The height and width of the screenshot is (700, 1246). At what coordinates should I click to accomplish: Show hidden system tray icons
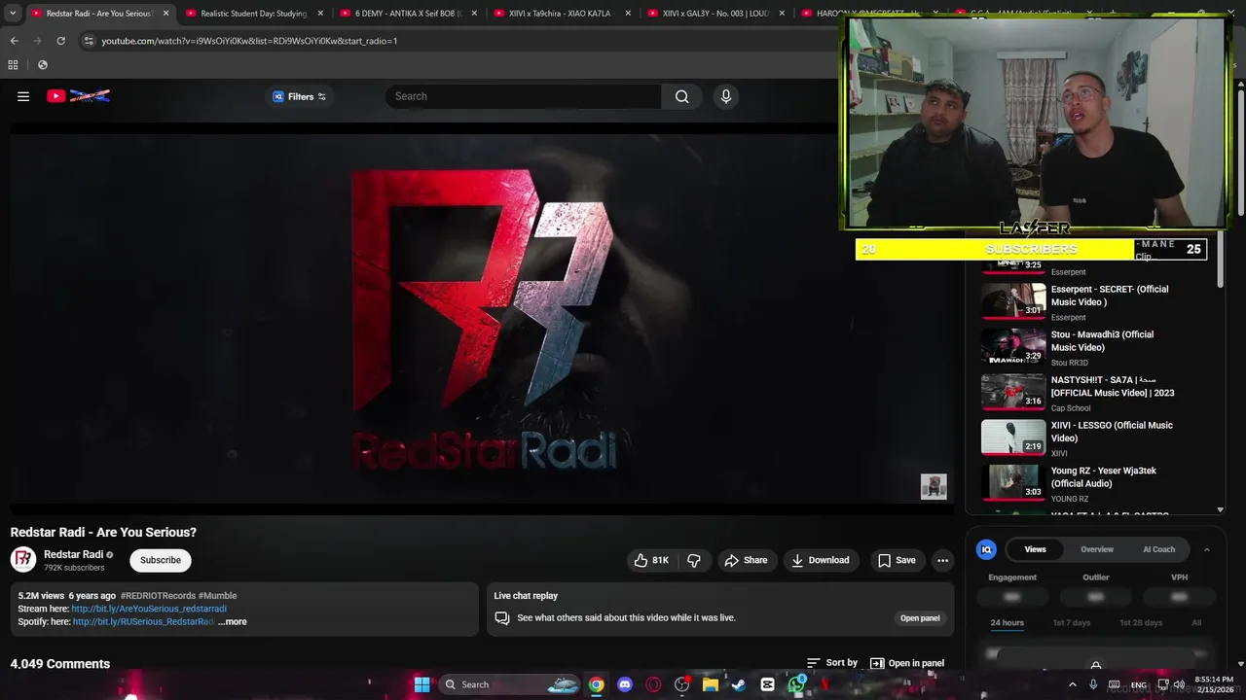1073,684
